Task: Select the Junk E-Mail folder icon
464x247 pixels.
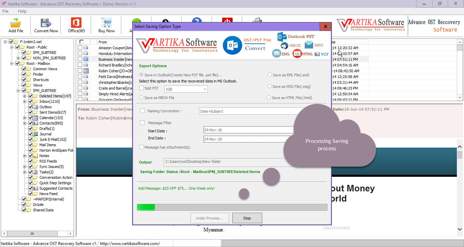Action: (x=36, y=139)
